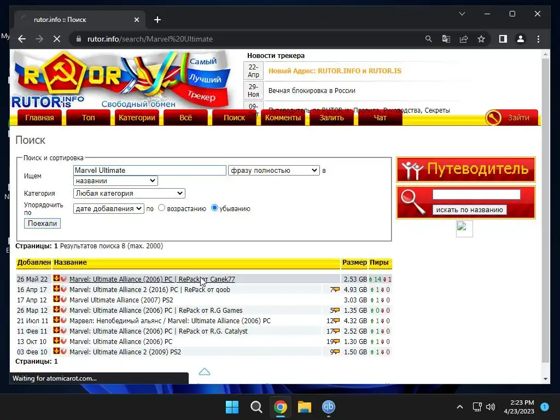Download torrent for Ultimate Alliance 2 (2009) PS2
Screen dimensions: 560x420
56,351
